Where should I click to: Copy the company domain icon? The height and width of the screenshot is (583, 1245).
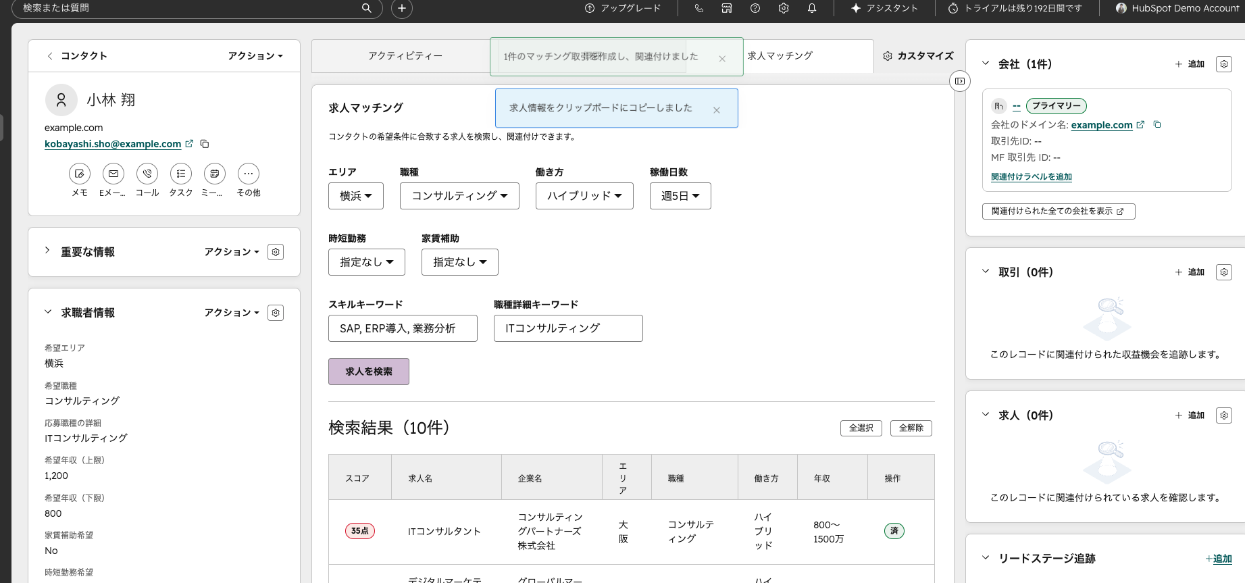(1157, 124)
